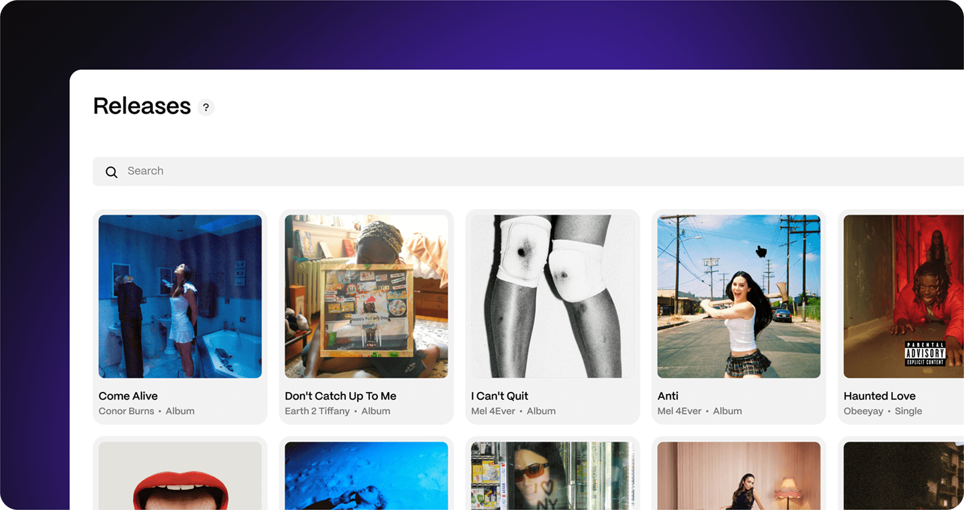
Task: Select the I Can't Quit album artwork
Action: 552,297
